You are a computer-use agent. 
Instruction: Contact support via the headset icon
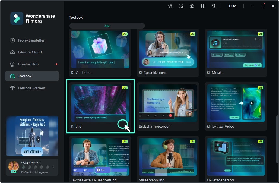214,6
